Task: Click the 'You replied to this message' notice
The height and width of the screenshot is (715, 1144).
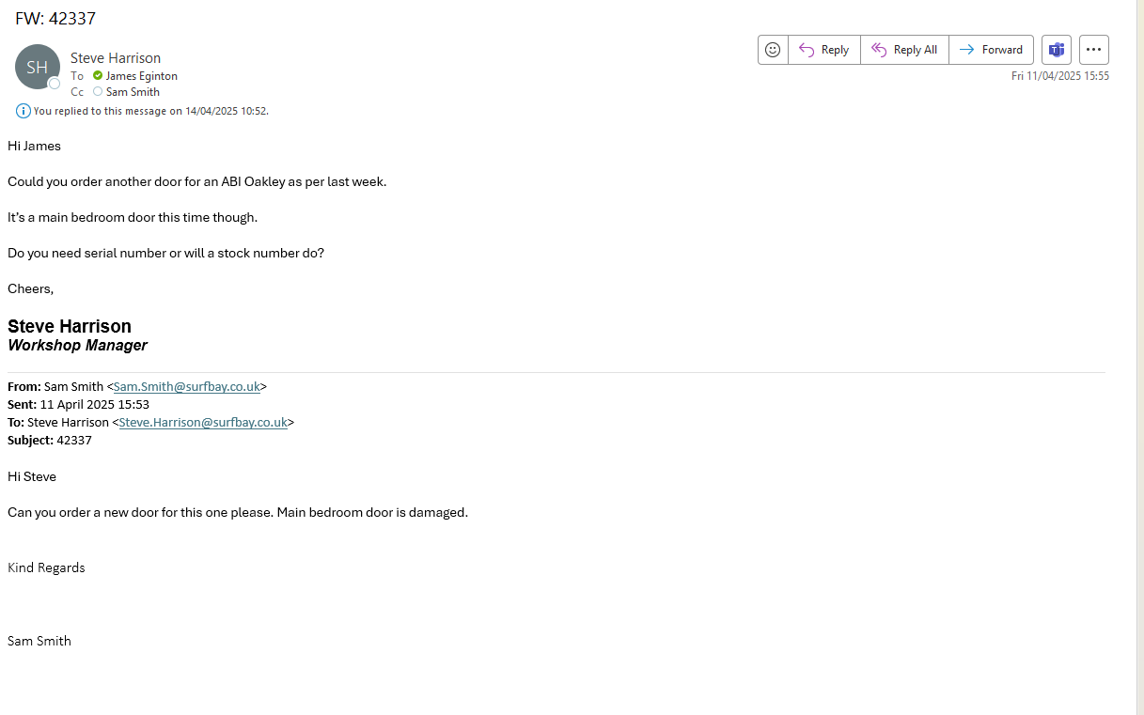Action: (x=150, y=111)
